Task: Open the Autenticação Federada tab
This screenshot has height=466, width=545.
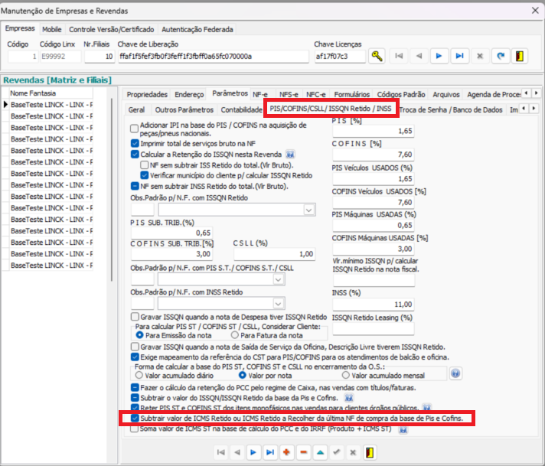Action: pos(197,30)
